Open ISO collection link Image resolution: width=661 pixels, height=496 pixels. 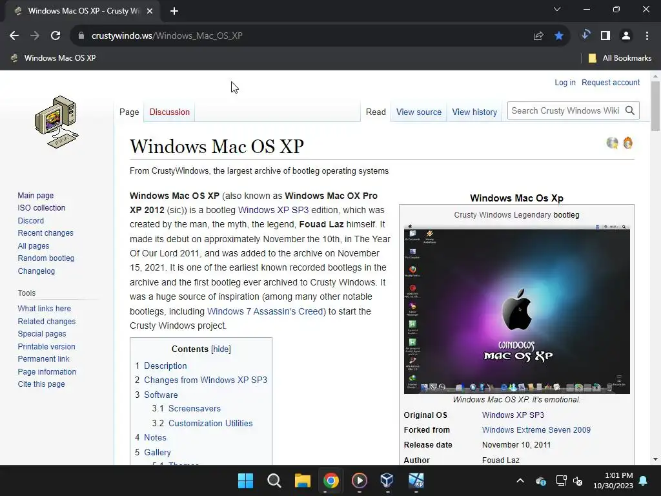point(41,207)
